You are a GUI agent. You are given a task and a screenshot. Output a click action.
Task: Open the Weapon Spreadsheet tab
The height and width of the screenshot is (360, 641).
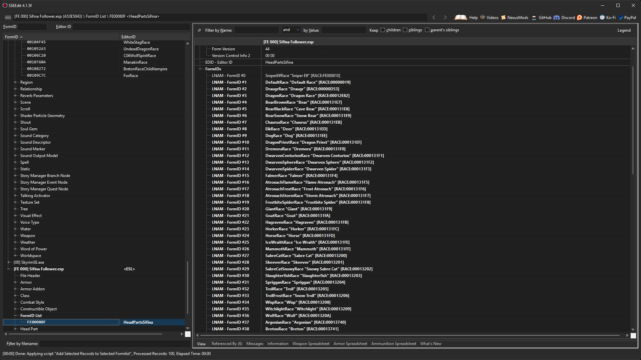310,344
